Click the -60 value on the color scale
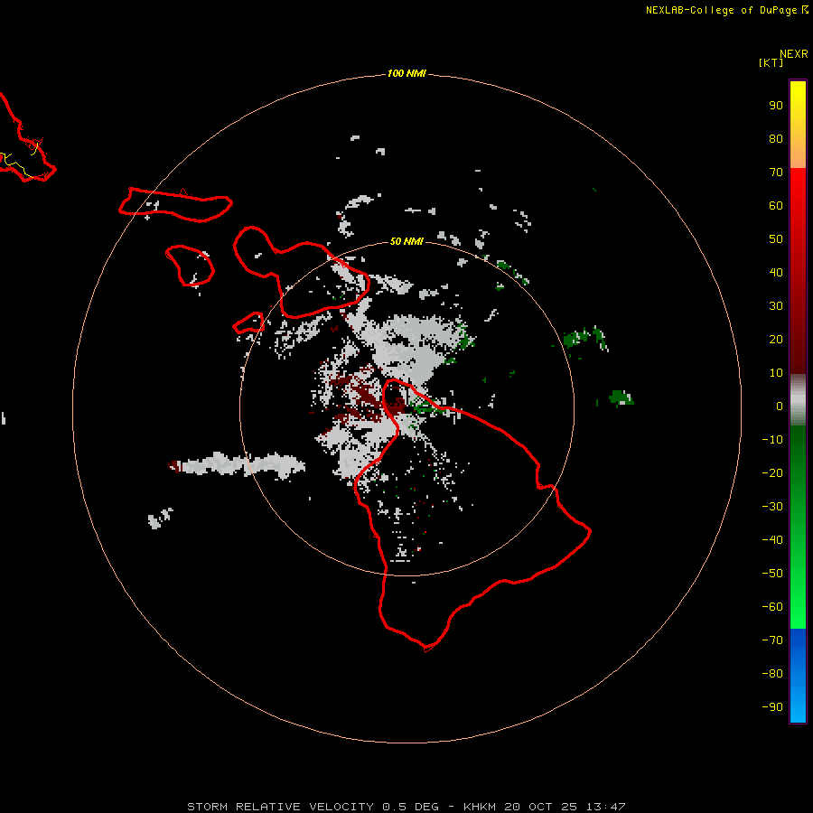Image resolution: width=813 pixels, height=813 pixels. 772,607
